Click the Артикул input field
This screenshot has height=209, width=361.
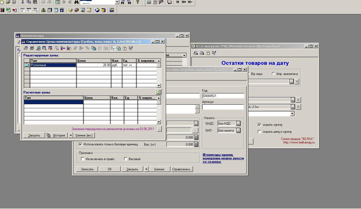tap(223, 107)
